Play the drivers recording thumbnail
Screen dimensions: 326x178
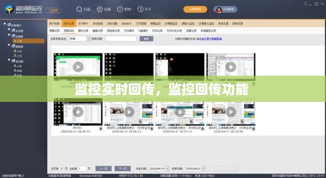[x=78, y=113]
